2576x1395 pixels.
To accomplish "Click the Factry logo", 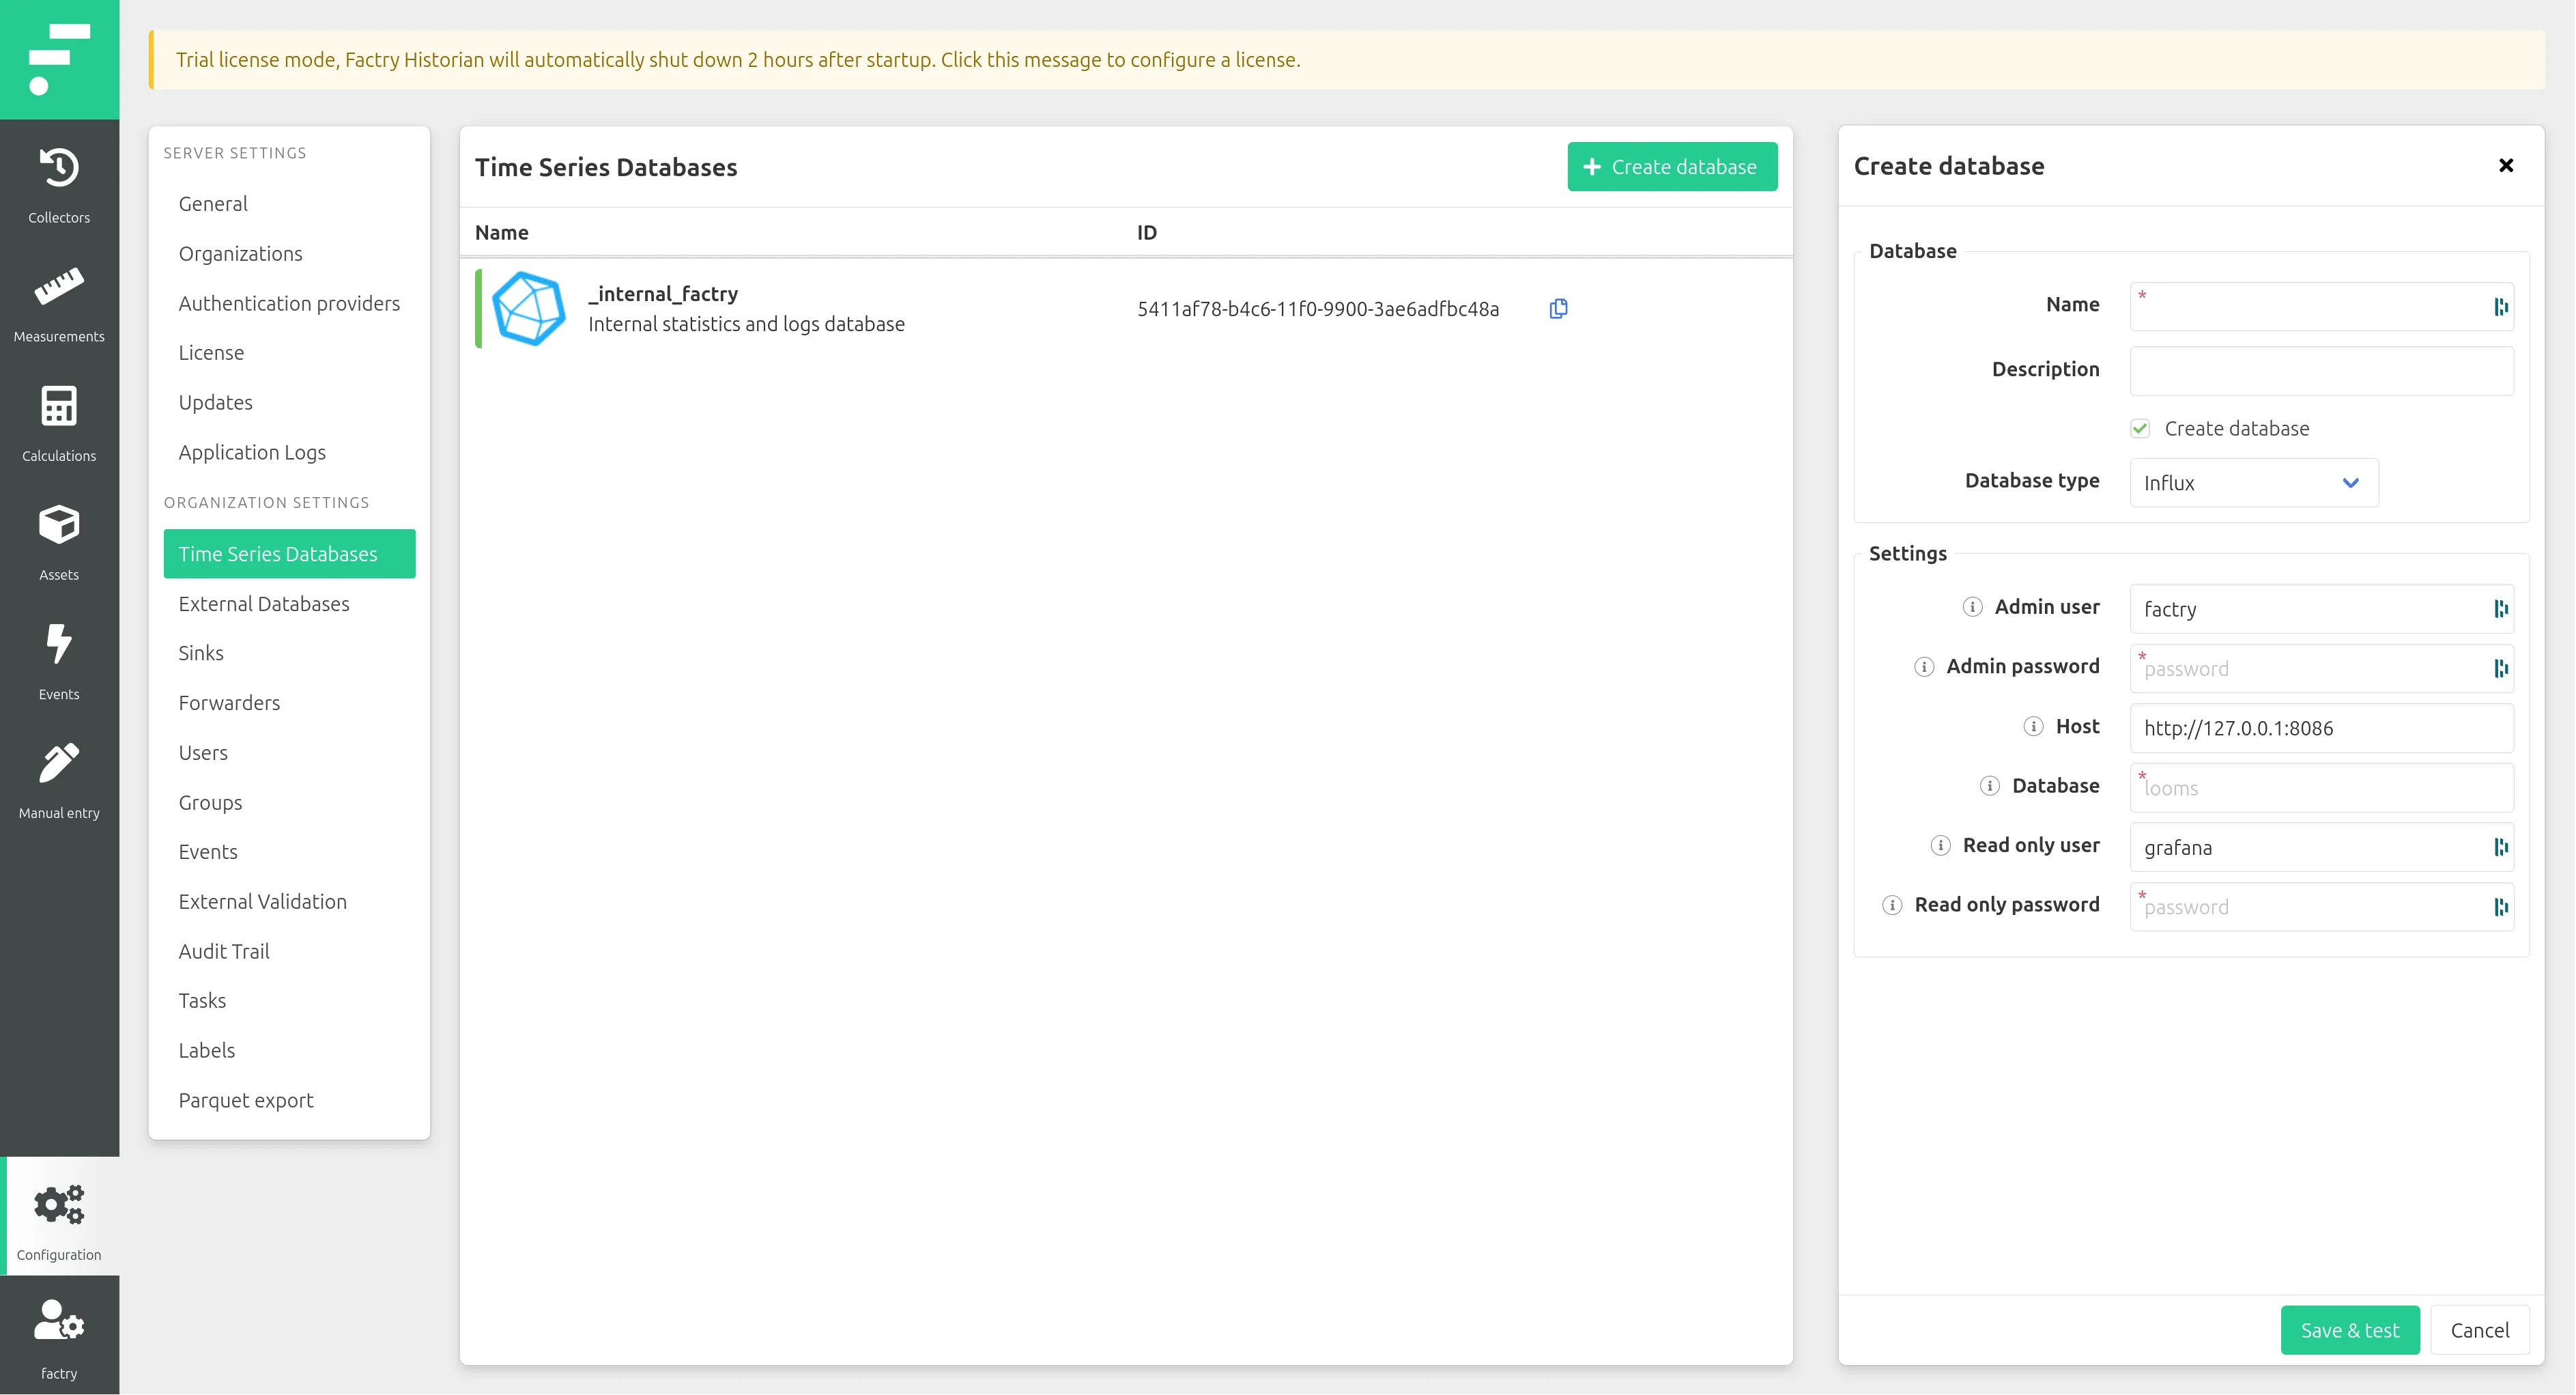I will pos(59,59).
